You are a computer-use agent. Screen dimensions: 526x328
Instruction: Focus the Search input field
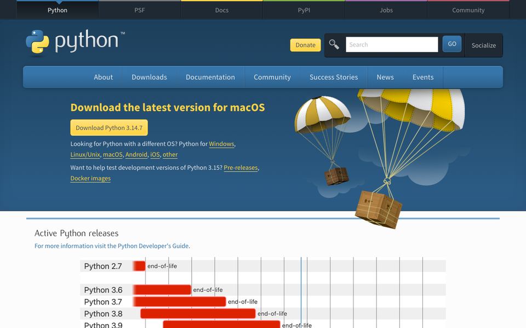392,44
